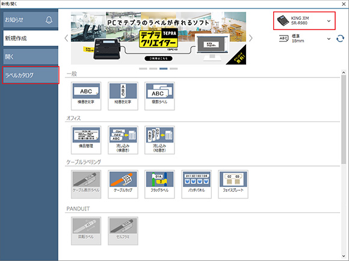
Task: Select the PANDUIT 回転ラベル template
Action: (x=86, y=231)
